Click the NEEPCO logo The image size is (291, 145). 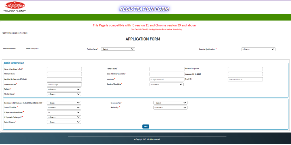pos(14,6)
